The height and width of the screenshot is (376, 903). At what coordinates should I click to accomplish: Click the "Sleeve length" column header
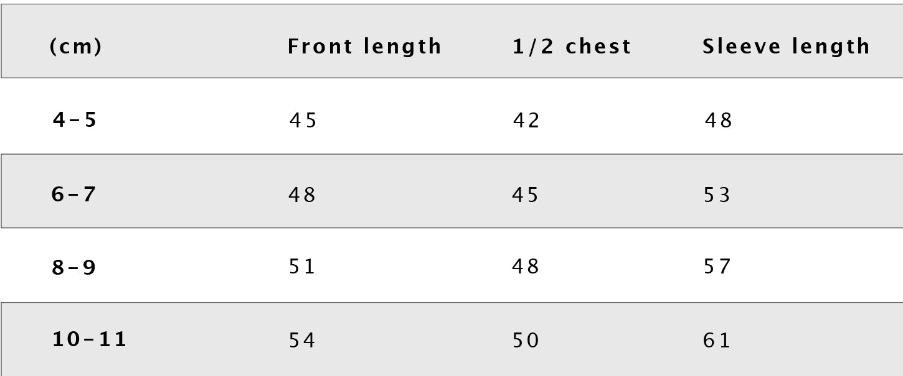tap(786, 47)
